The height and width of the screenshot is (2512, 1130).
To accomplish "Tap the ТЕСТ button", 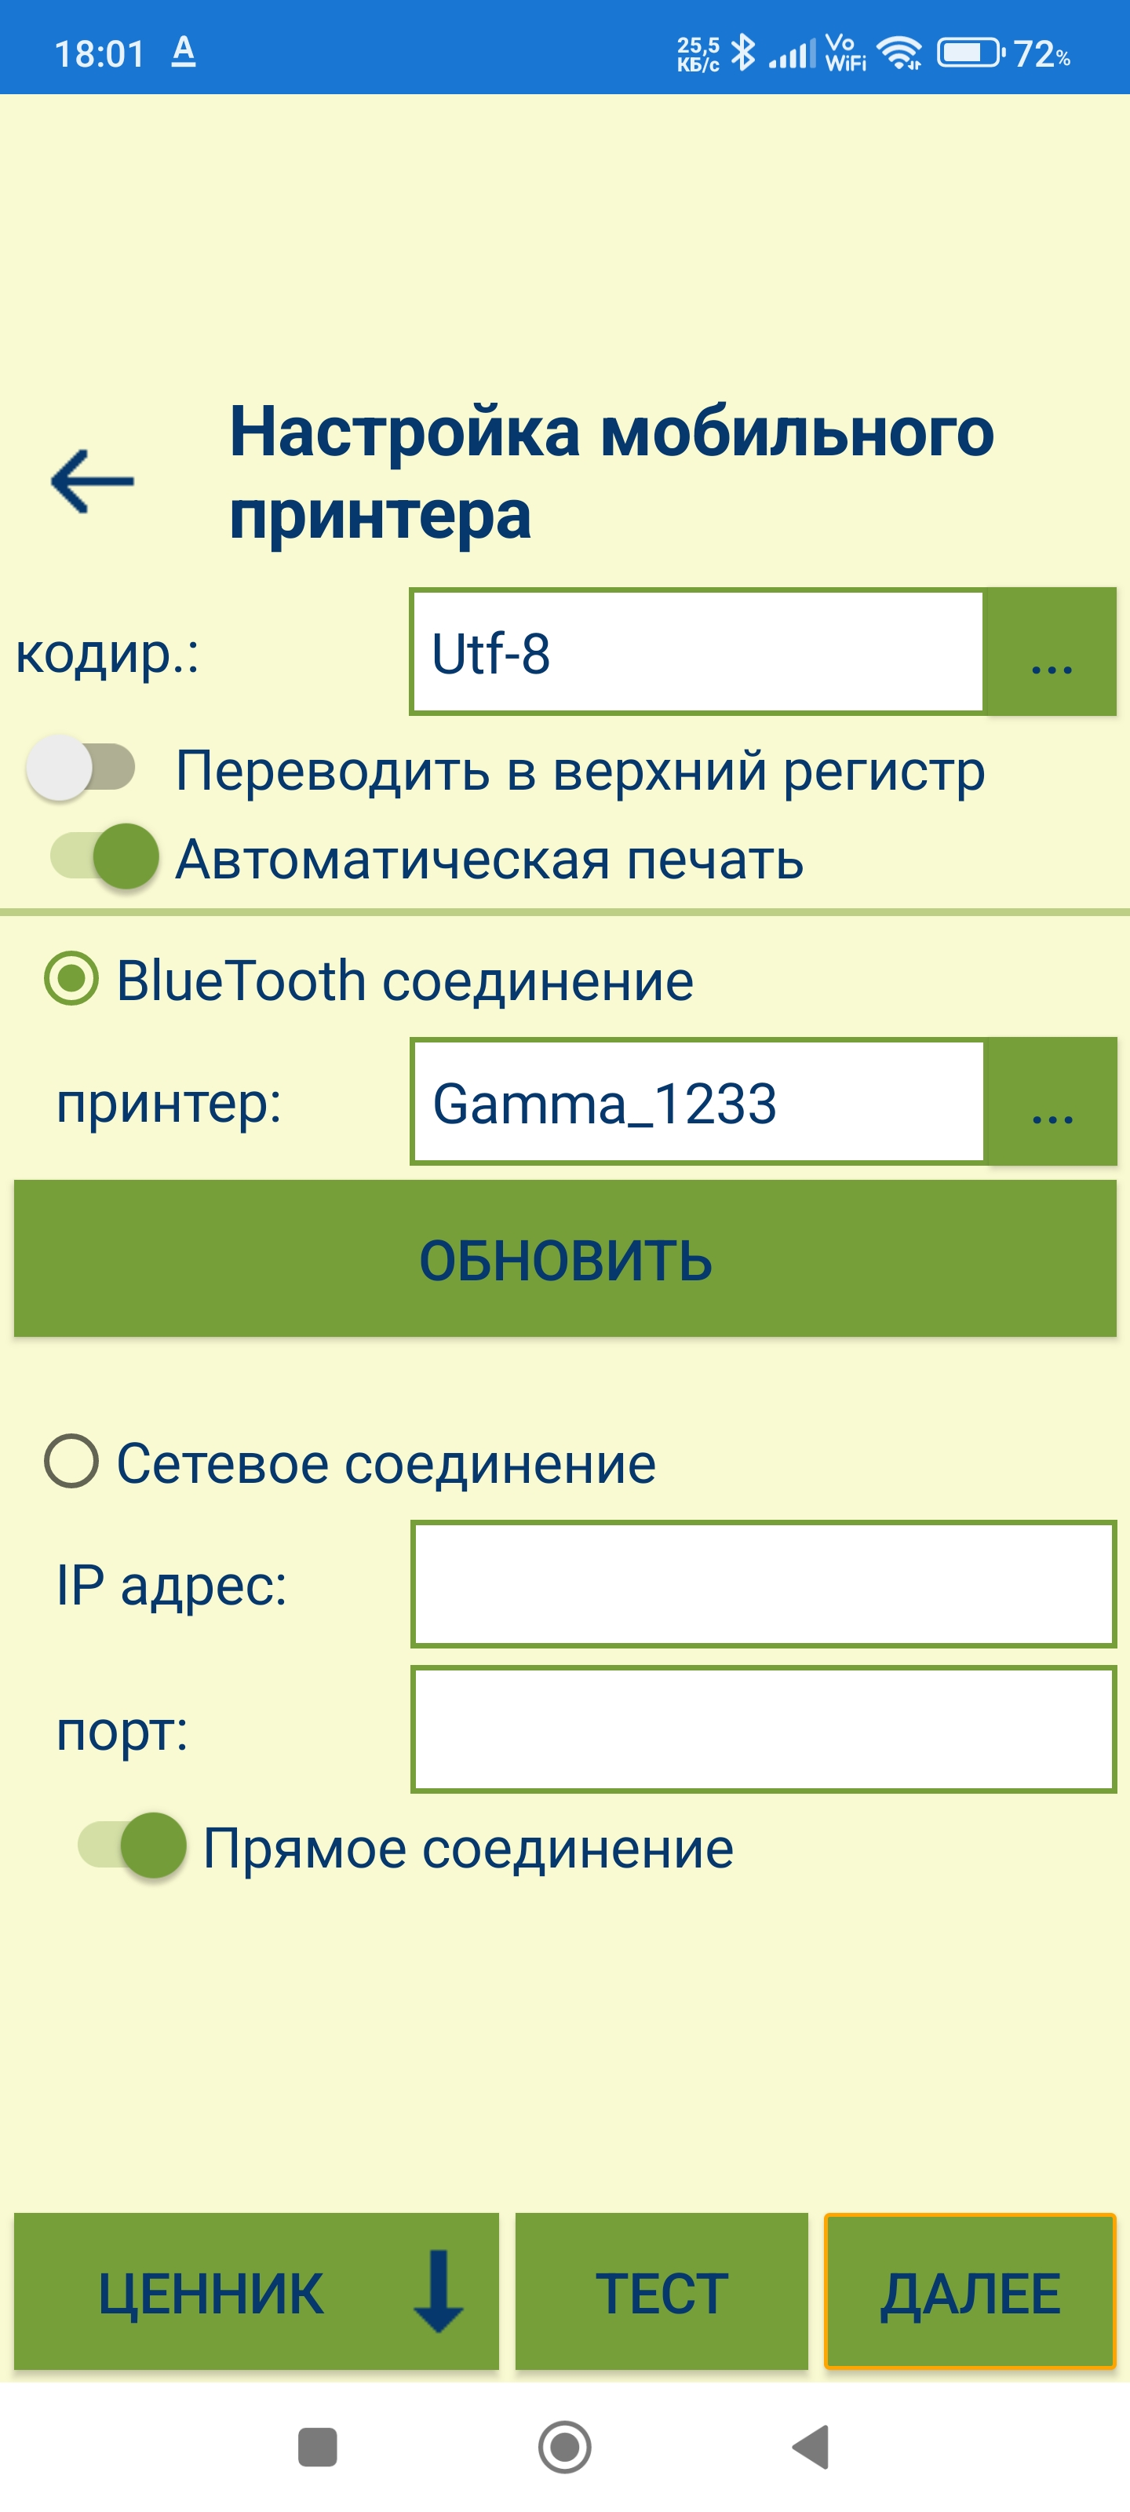I will (661, 2291).
